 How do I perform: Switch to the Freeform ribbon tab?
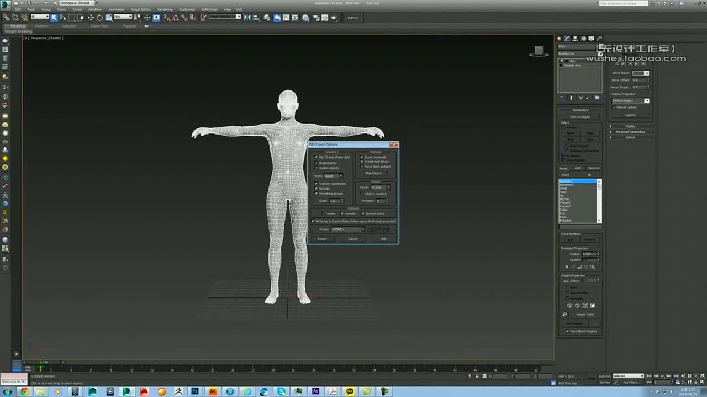[x=41, y=26]
